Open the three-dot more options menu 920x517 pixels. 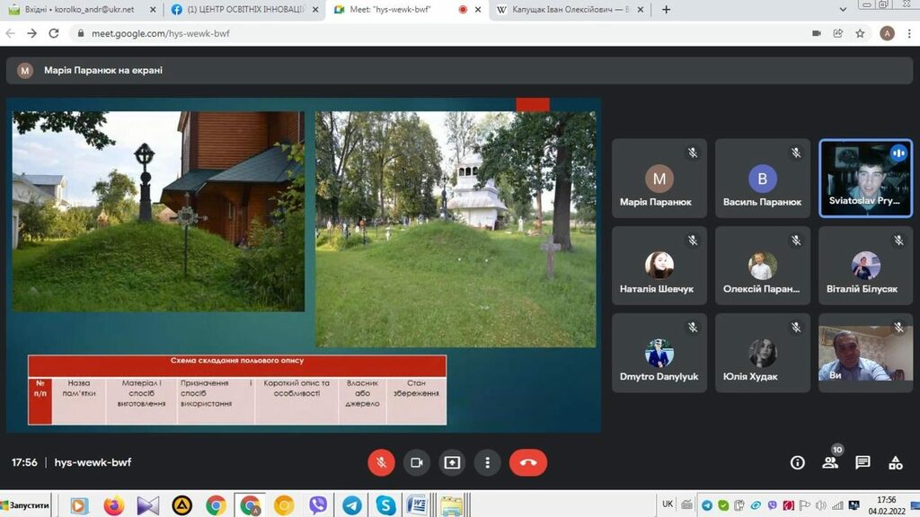click(x=487, y=462)
